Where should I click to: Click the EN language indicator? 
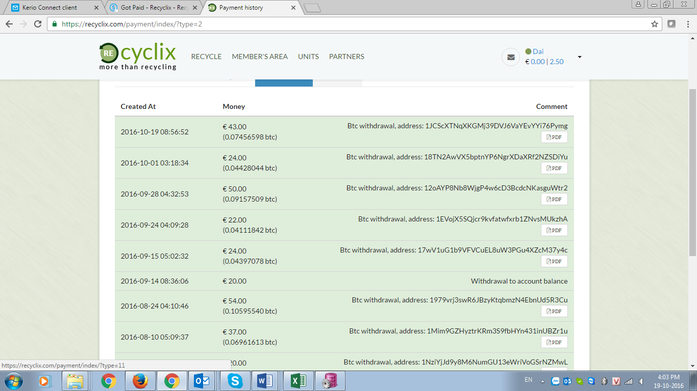(529, 380)
